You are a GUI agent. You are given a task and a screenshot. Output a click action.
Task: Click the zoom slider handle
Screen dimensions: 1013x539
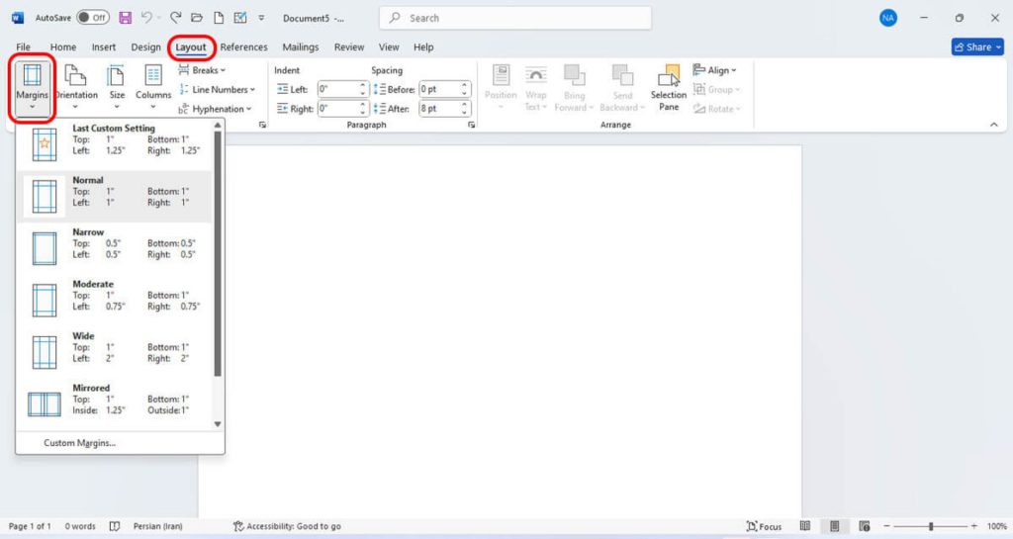tap(931, 526)
